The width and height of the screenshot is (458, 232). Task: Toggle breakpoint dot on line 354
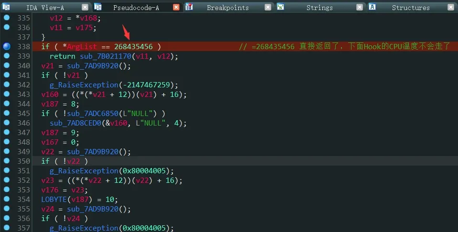[6, 199]
